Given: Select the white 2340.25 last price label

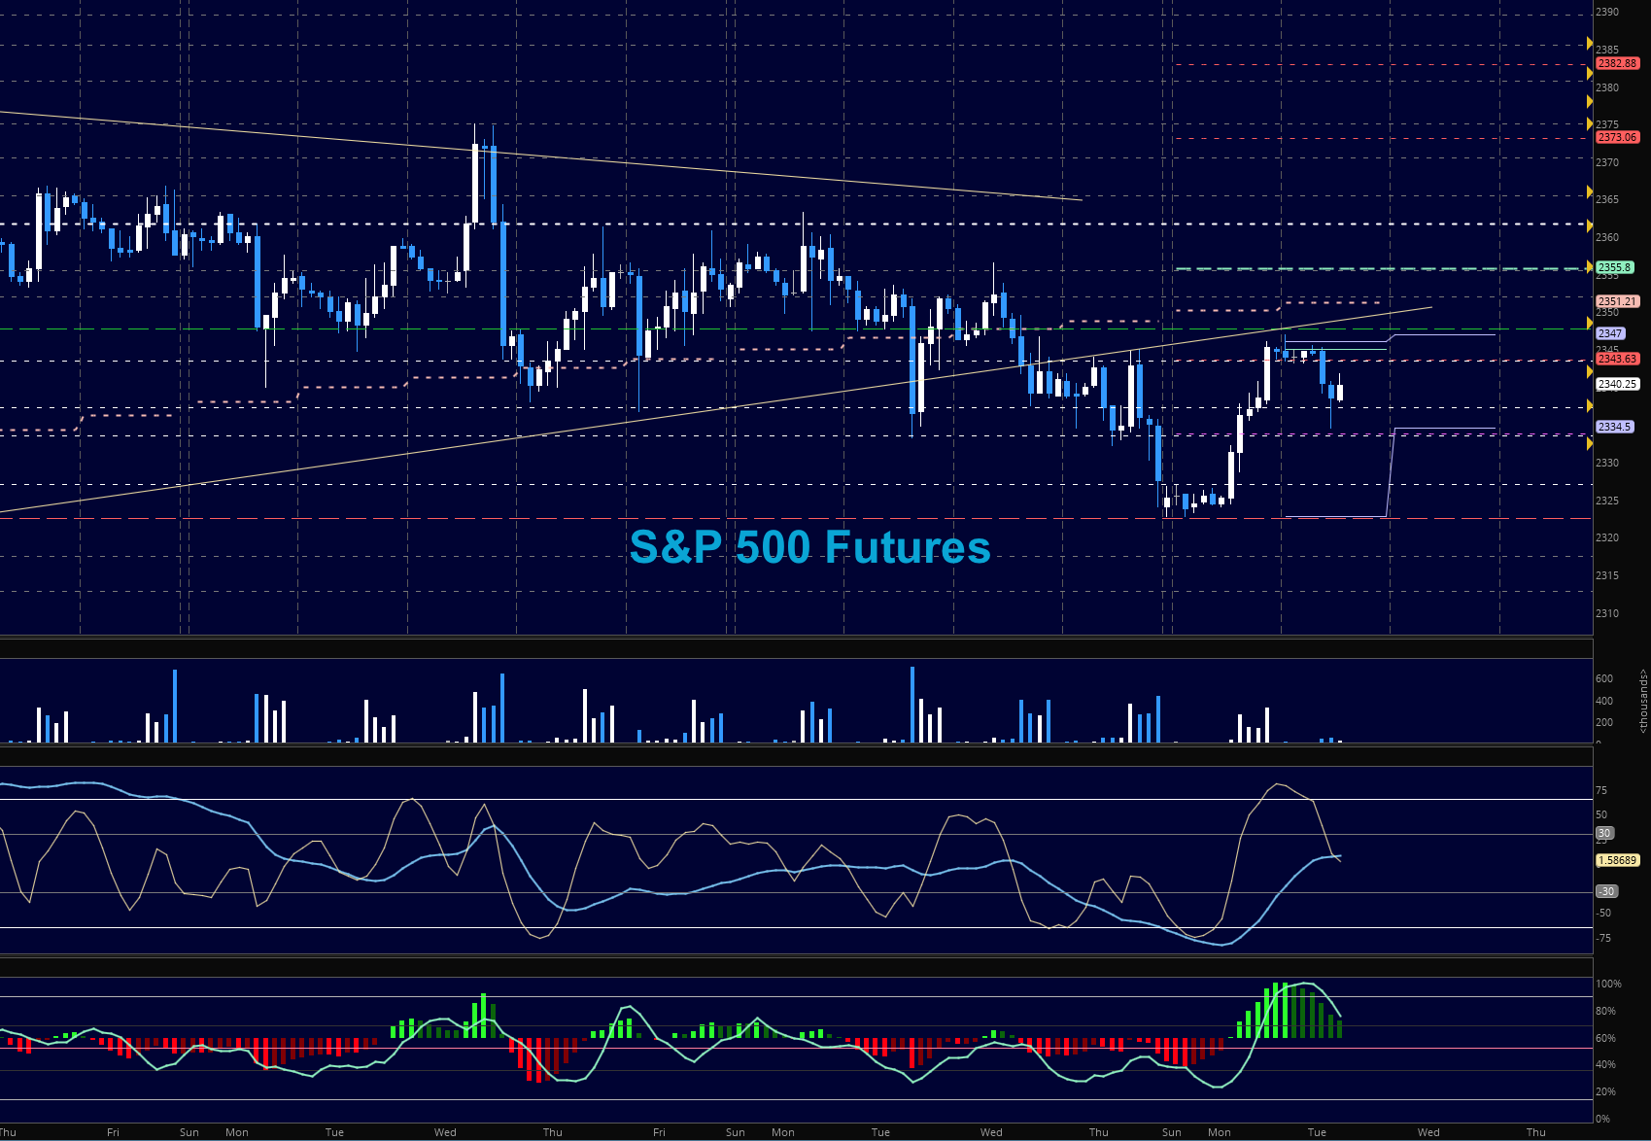Looking at the screenshot, I should pos(1618,384).
